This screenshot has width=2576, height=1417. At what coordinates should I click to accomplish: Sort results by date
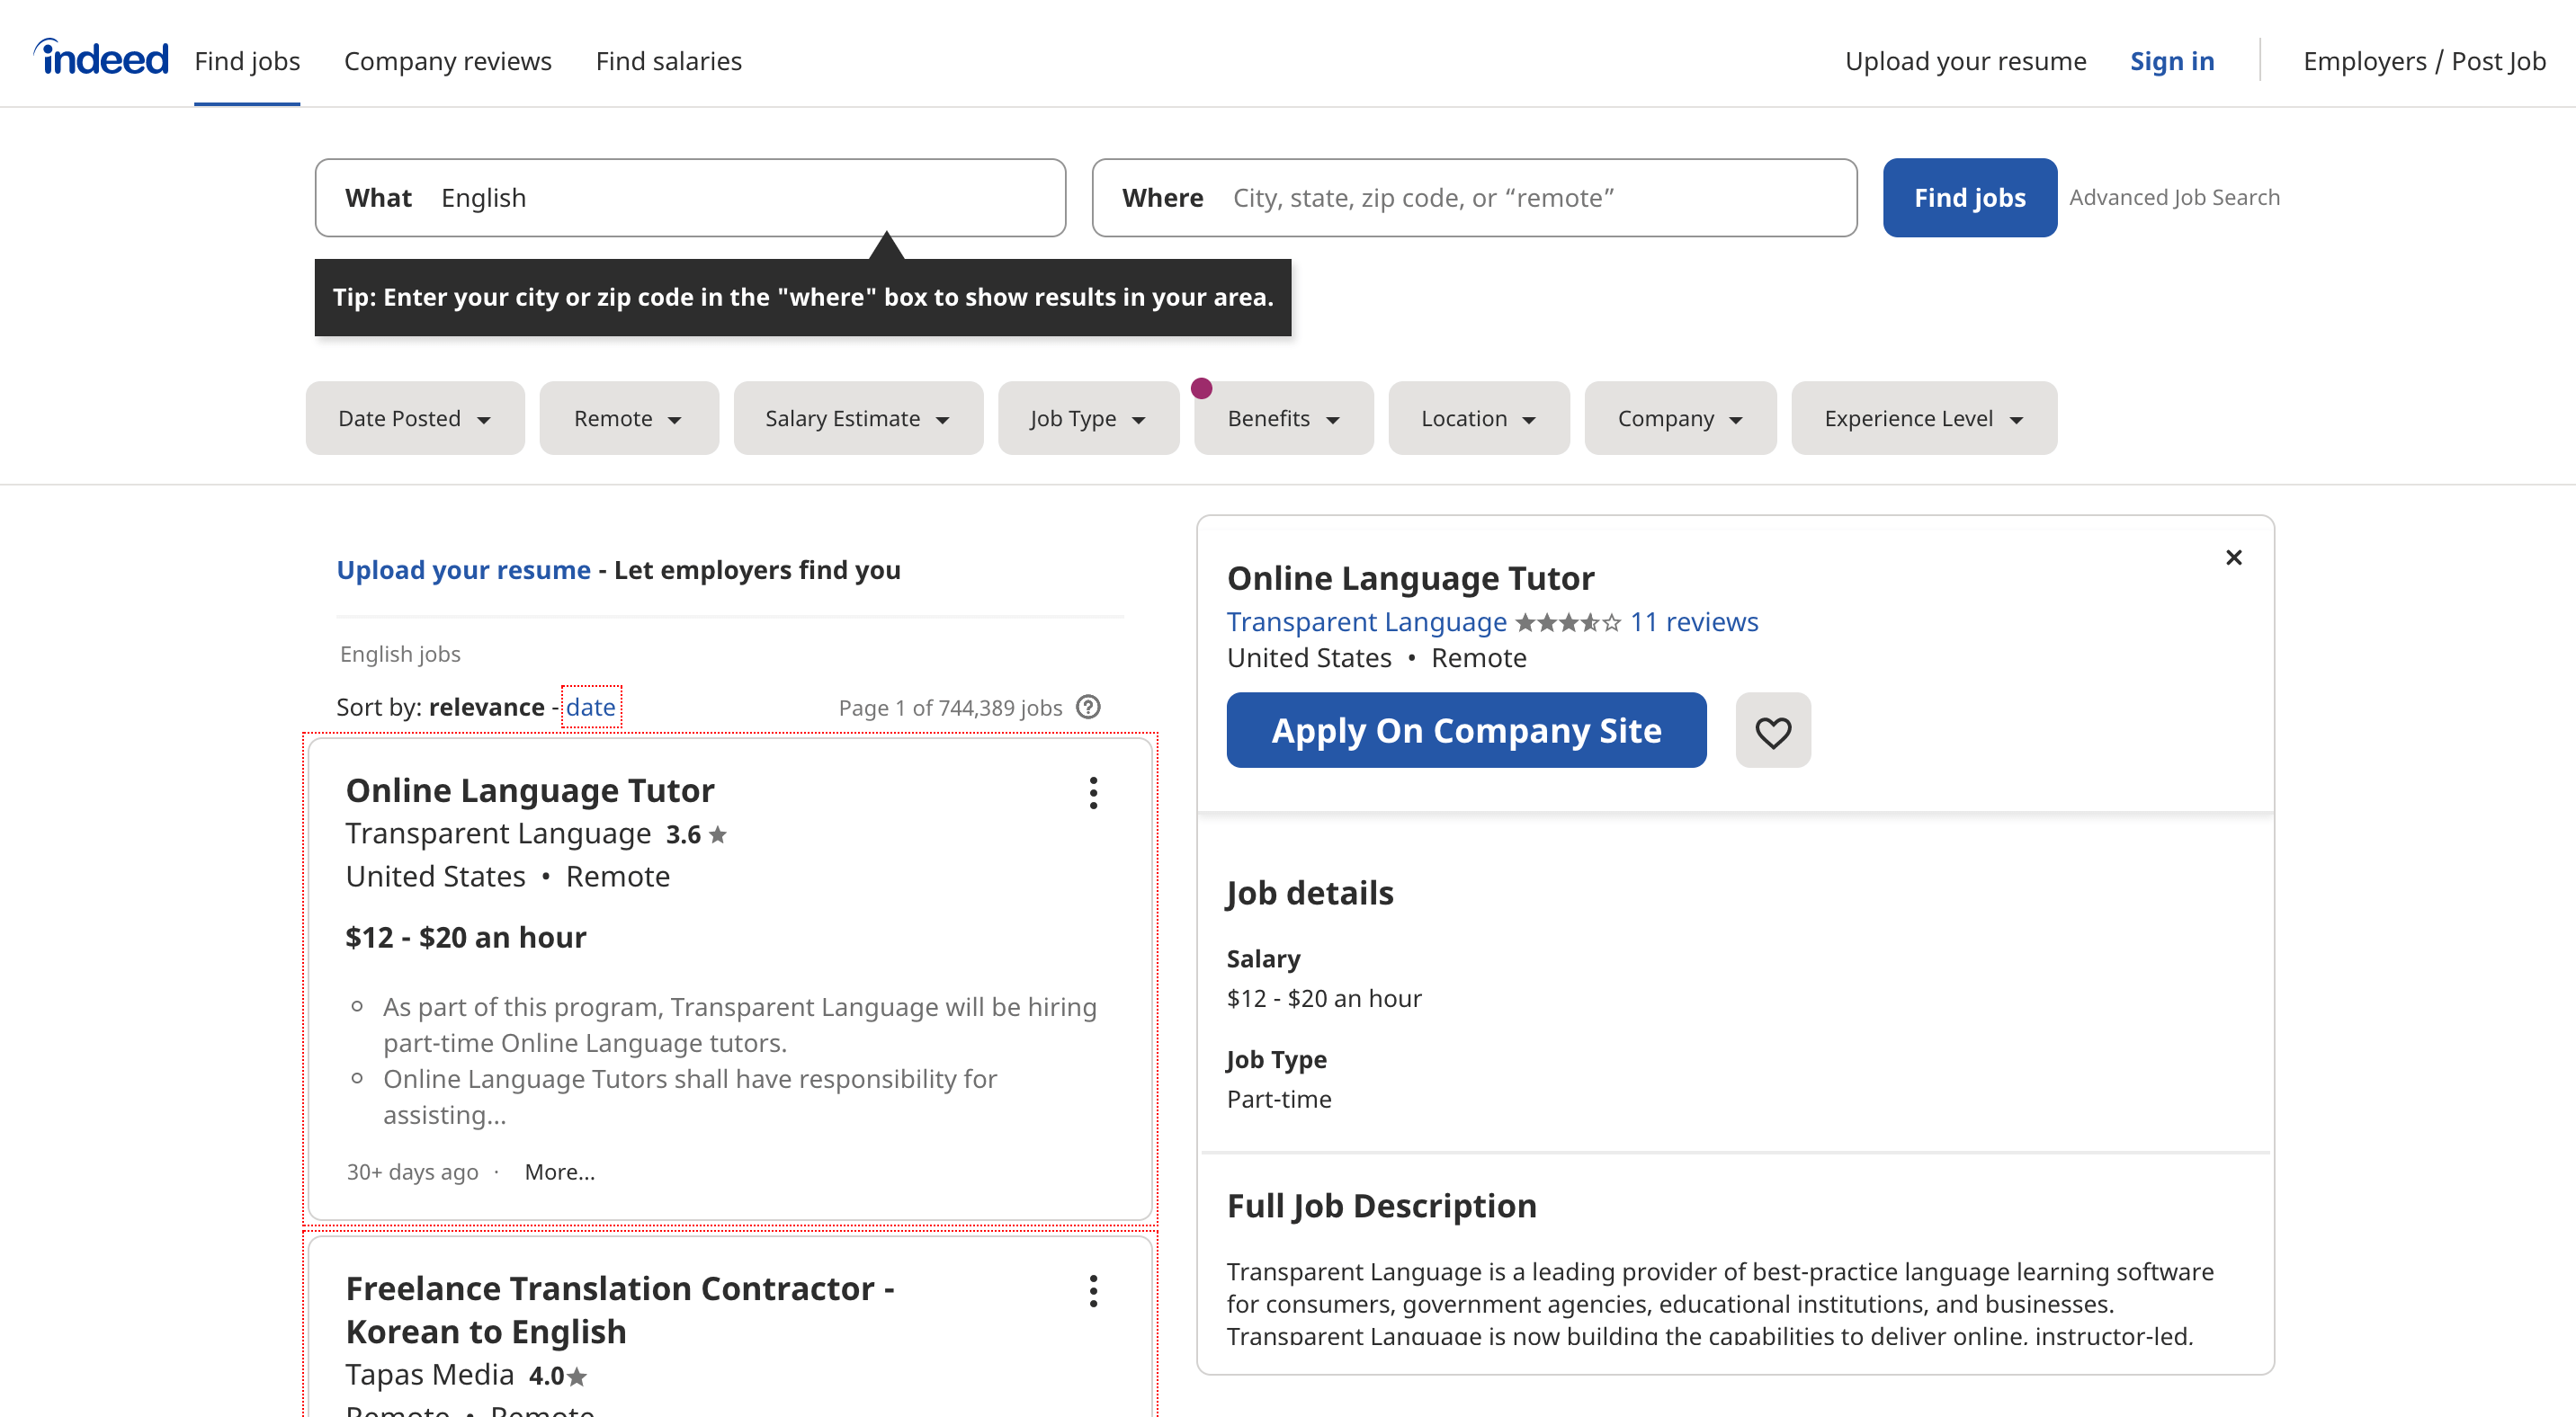click(590, 707)
